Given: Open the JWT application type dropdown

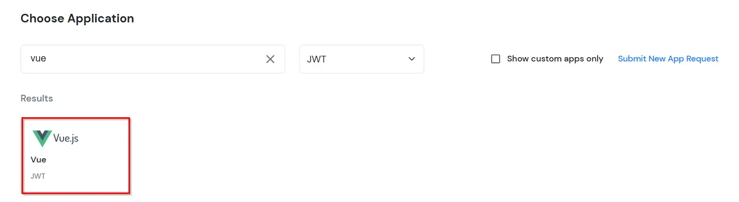Looking at the screenshot, I should click(x=362, y=59).
